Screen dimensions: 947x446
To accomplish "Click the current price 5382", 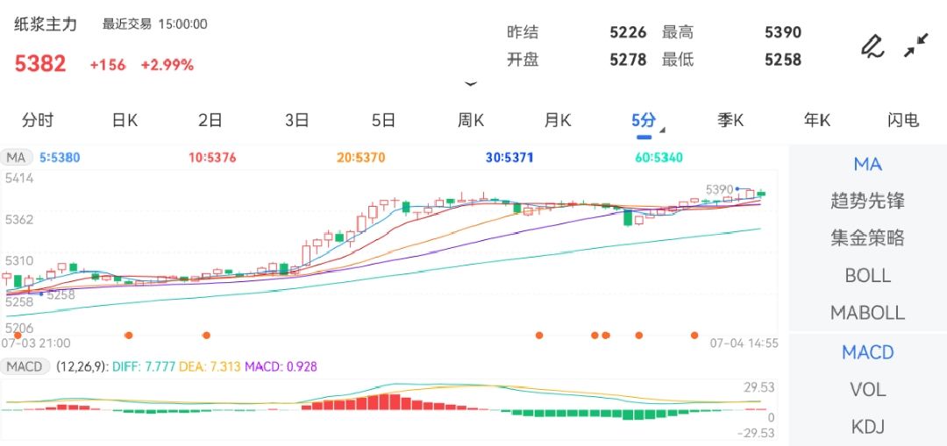I will 39,64.
